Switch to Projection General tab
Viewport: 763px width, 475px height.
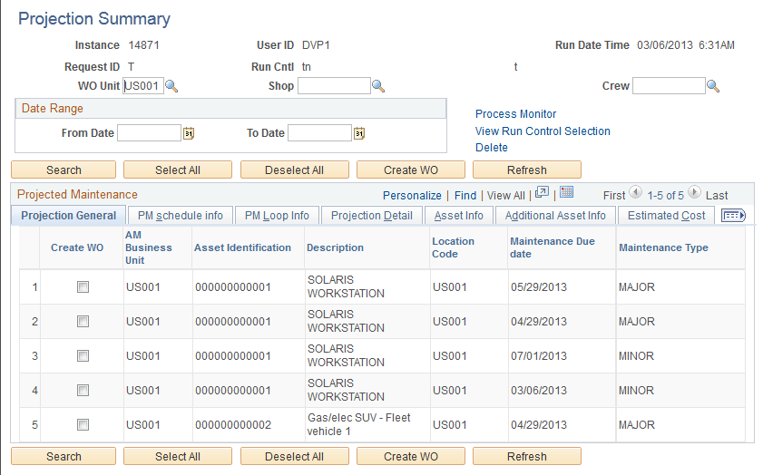(69, 216)
